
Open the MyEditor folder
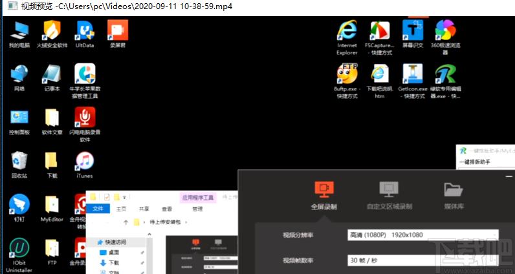coord(52,208)
